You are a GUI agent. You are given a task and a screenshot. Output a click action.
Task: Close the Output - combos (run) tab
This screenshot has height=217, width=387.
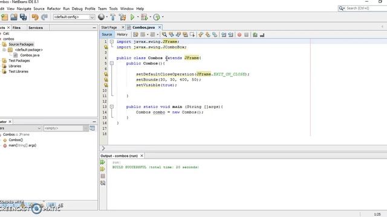pos(141,156)
